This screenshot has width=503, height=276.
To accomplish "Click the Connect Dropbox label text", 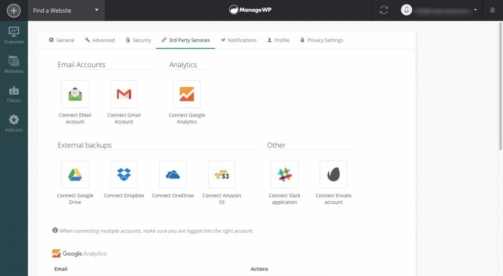I will click(x=124, y=195).
